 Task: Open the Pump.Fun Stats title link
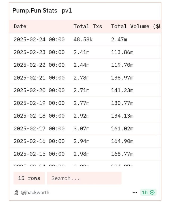[x=35, y=11]
